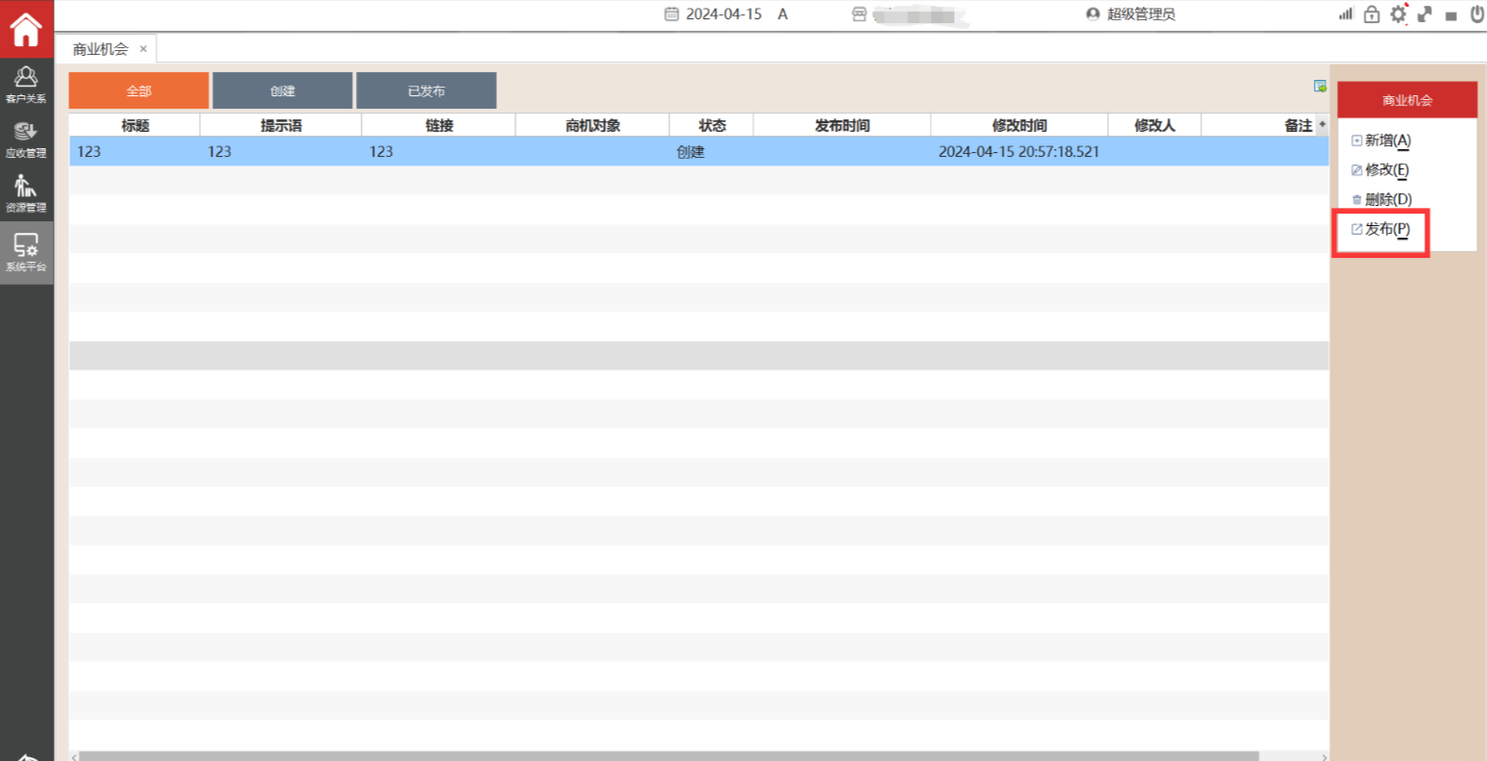Click the signal strength icon
The image size is (1487, 761).
tap(1346, 14)
